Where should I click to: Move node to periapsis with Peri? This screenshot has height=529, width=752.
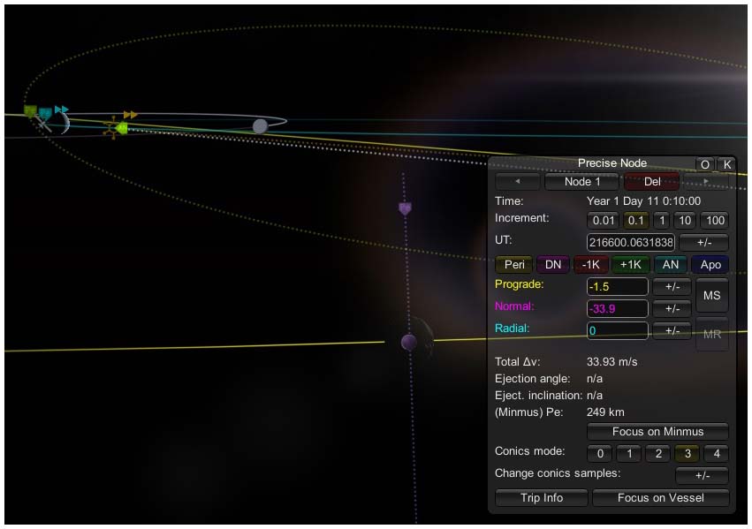[x=514, y=265]
